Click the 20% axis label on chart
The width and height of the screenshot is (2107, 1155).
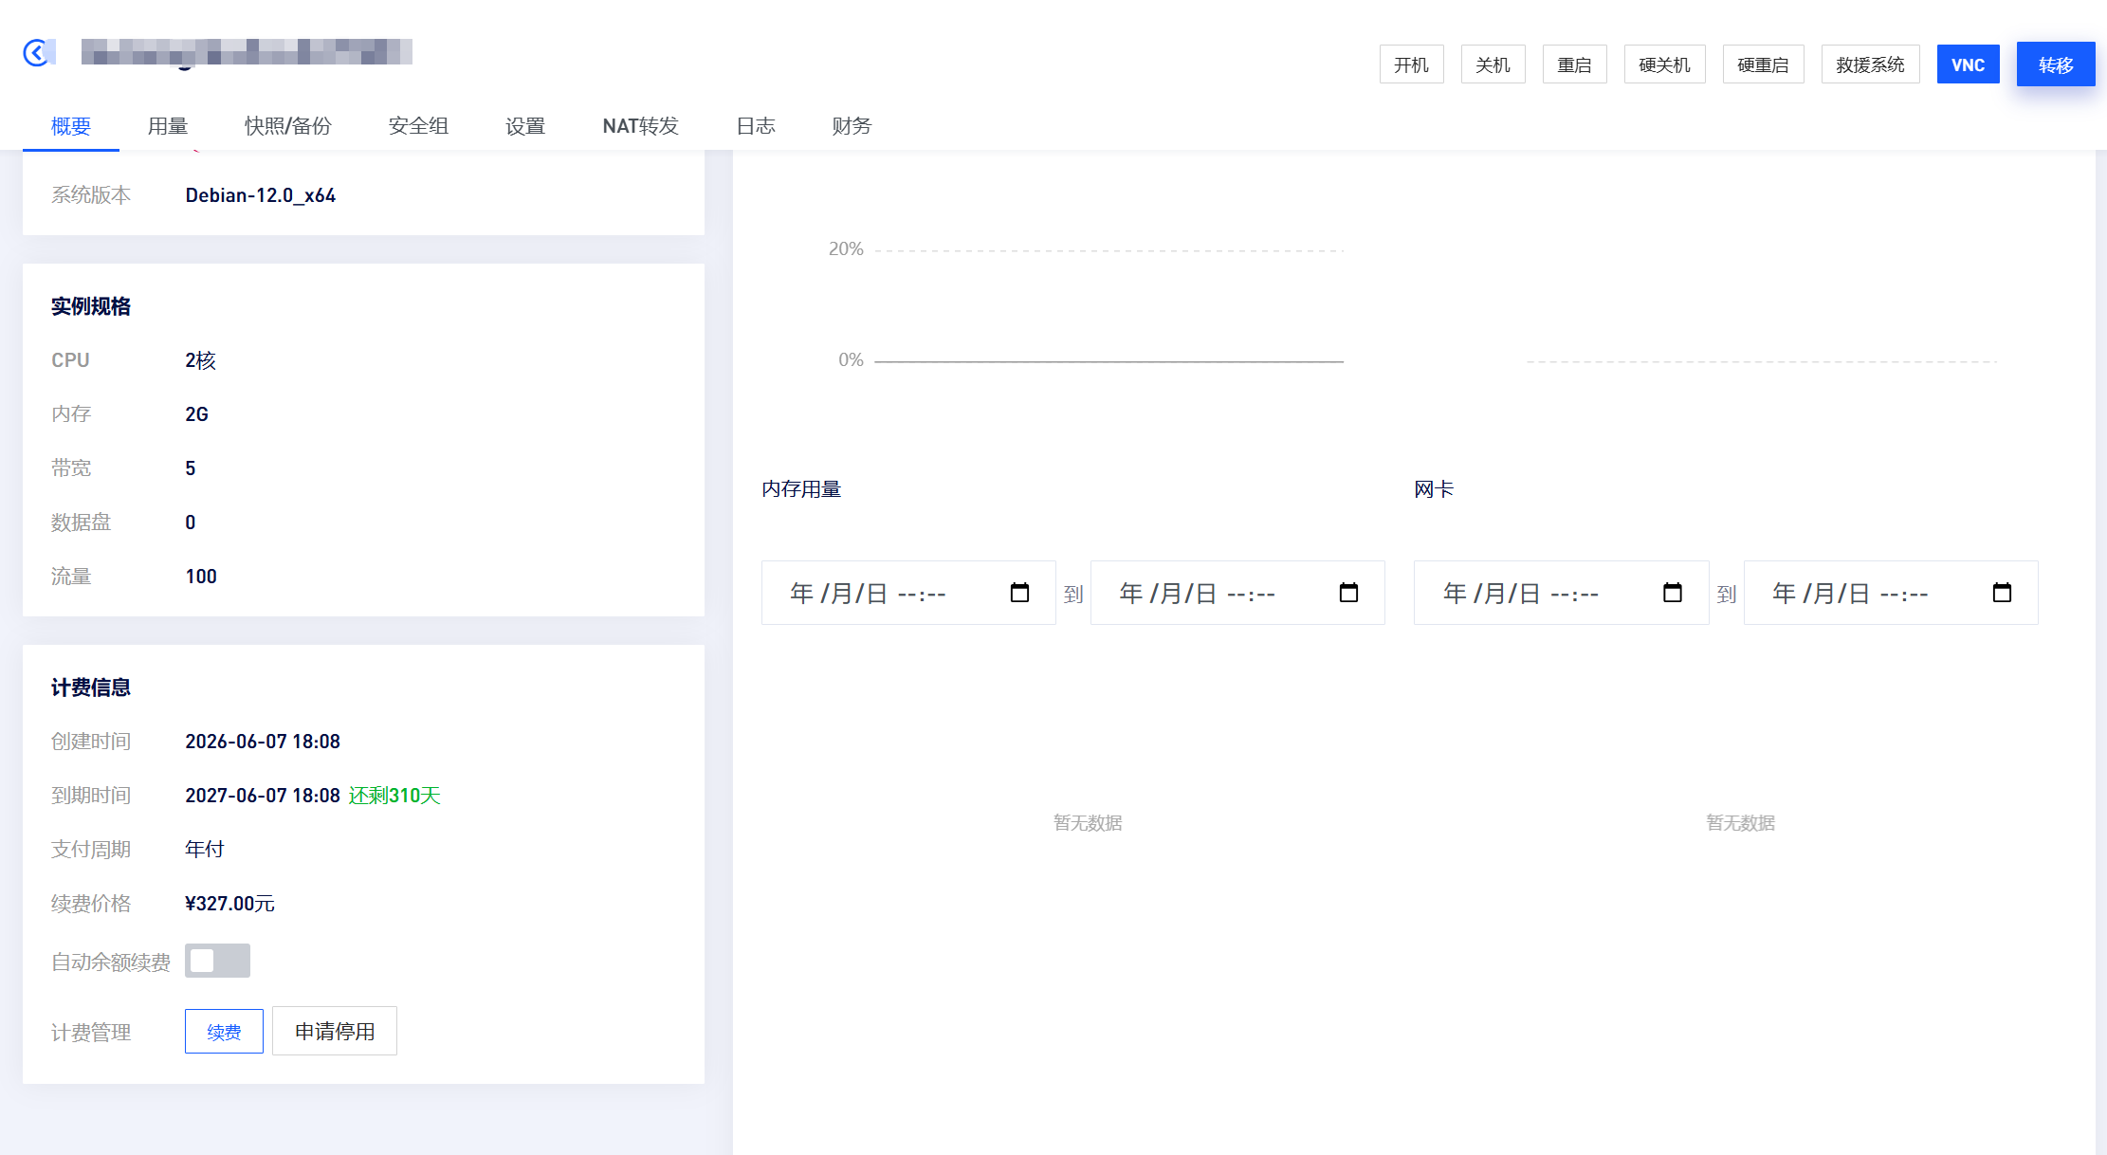[846, 249]
